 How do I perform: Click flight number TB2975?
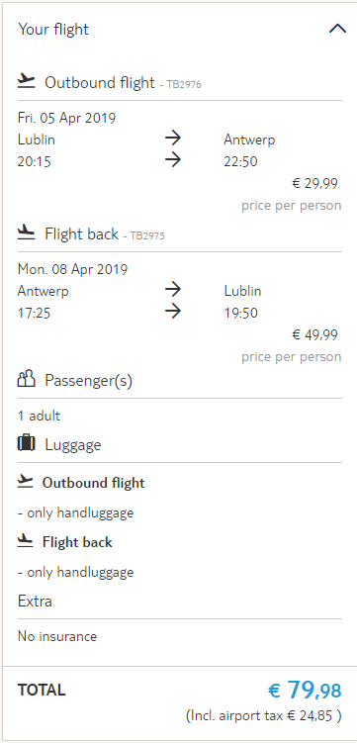[x=147, y=236]
